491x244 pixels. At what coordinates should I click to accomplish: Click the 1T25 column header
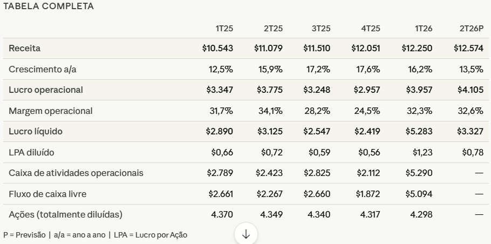(x=223, y=29)
